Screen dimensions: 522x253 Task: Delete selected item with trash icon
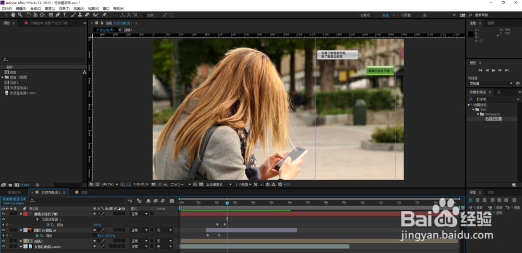pos(37,185)
